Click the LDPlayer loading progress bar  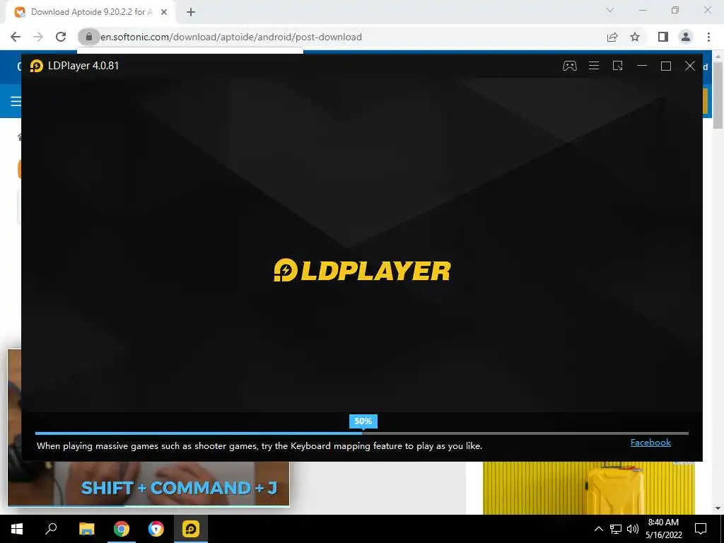[361, 433]
